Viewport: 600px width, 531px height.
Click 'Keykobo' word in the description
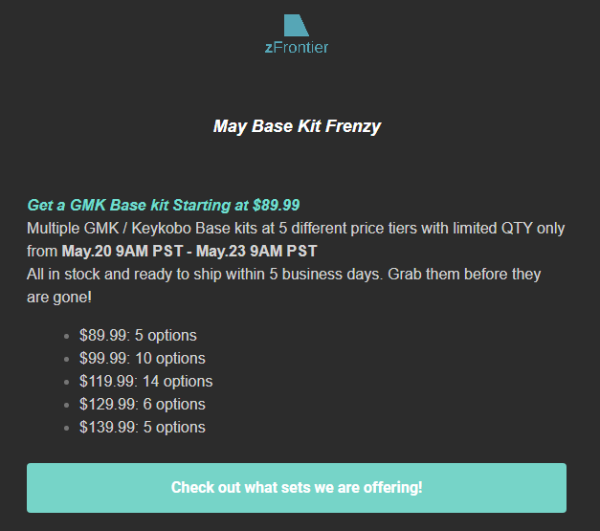point(161,229)
